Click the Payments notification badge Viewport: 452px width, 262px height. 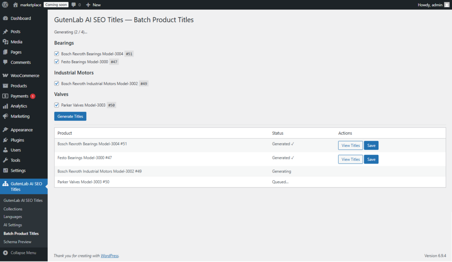coord(33,96)
